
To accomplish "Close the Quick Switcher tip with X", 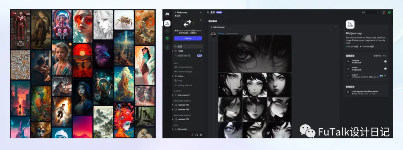I will (201, 20).
